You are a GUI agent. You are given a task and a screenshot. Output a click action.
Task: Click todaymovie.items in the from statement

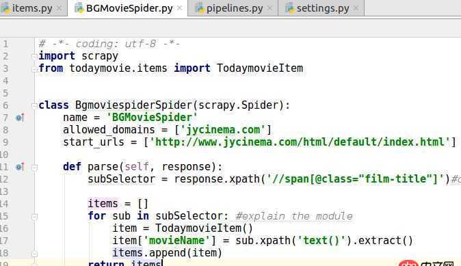(118, 68)
